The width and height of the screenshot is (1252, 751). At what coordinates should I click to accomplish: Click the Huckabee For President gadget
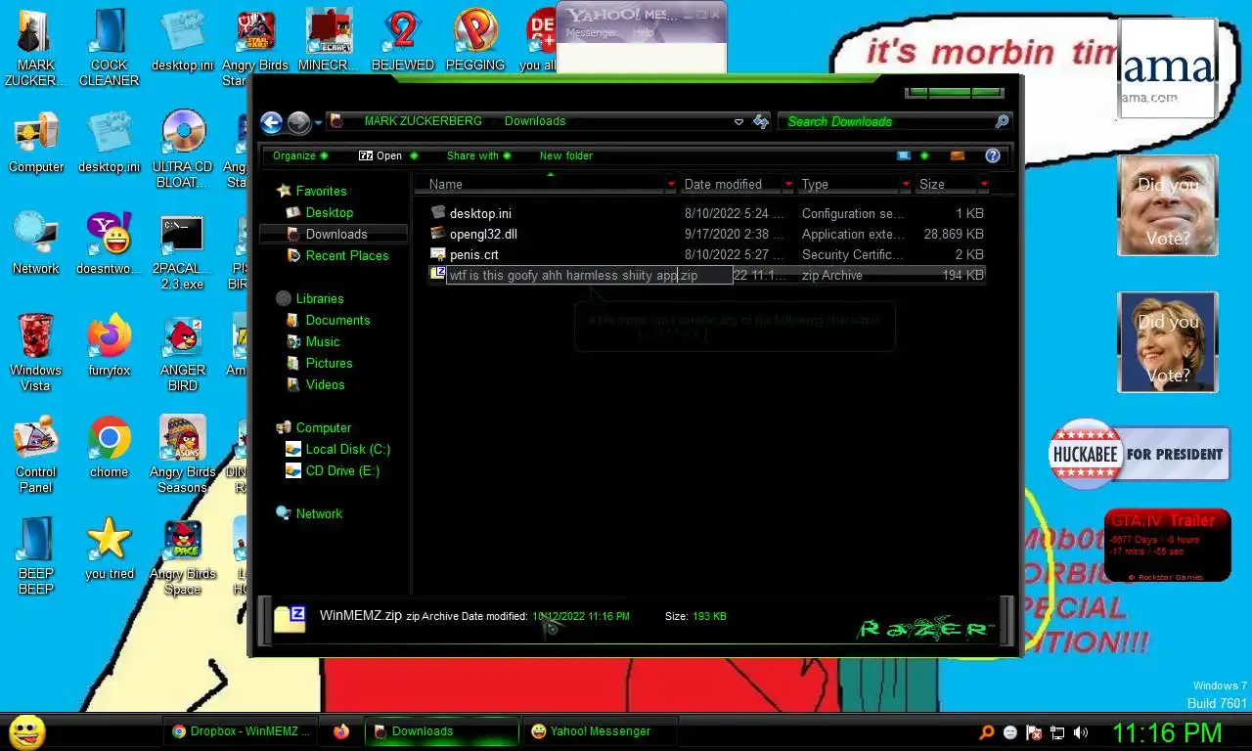tap(1140, 454)
